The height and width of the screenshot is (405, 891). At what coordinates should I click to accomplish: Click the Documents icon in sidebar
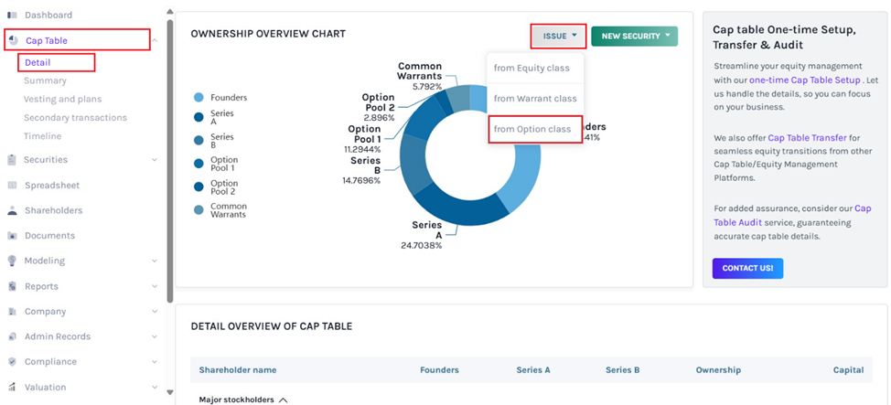12,236
